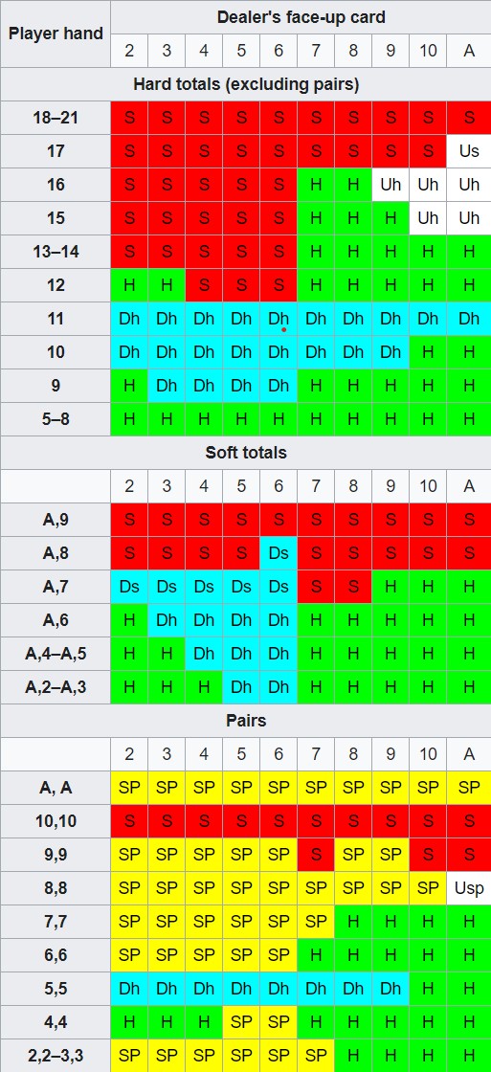Click the Ds cell in the A,8 row
This screenshot has width=491, height=1072.
click(x=279, y=553)
